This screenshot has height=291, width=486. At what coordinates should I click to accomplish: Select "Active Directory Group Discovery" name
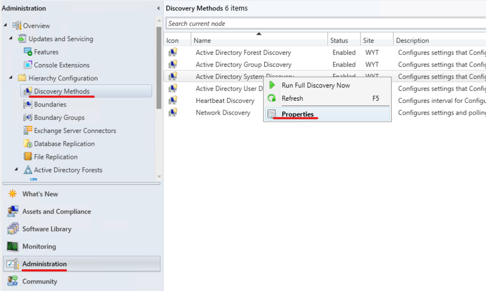point(244,64)
